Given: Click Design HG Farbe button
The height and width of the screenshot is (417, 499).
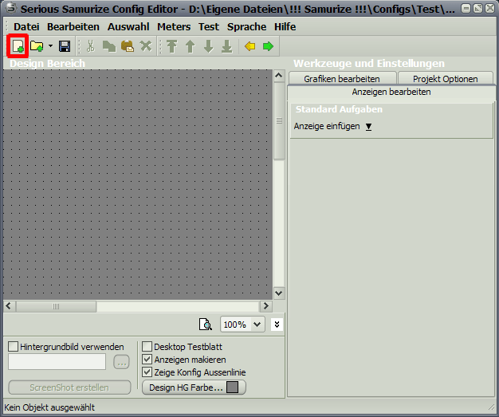Looking at the screenshot, I should pos(194,387).
